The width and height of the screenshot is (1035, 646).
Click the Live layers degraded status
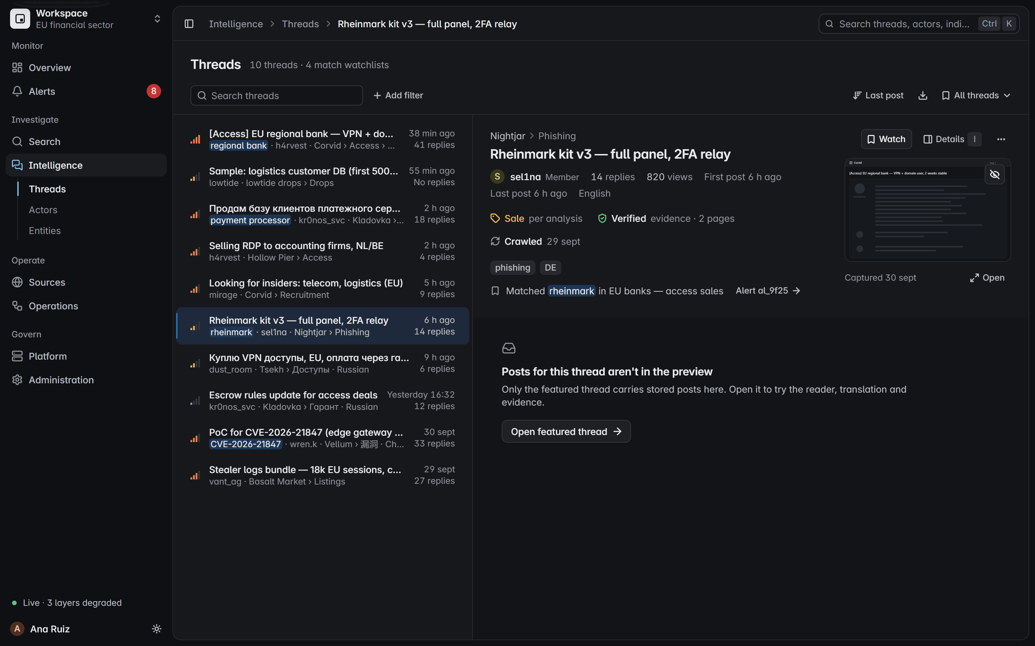[x=67, y=603]
